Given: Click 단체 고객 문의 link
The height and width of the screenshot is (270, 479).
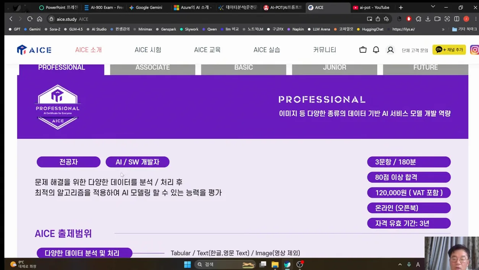Looking at the screenshot, I should [415, 50].
